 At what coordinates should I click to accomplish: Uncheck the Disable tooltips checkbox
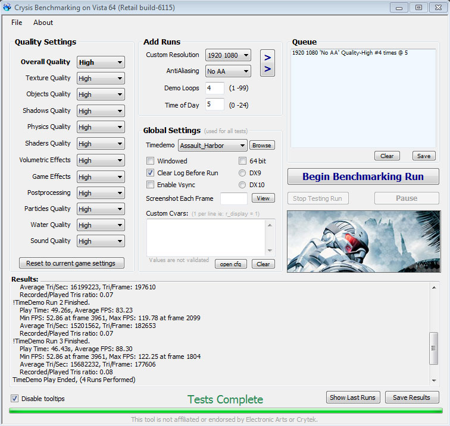(15, 399)
